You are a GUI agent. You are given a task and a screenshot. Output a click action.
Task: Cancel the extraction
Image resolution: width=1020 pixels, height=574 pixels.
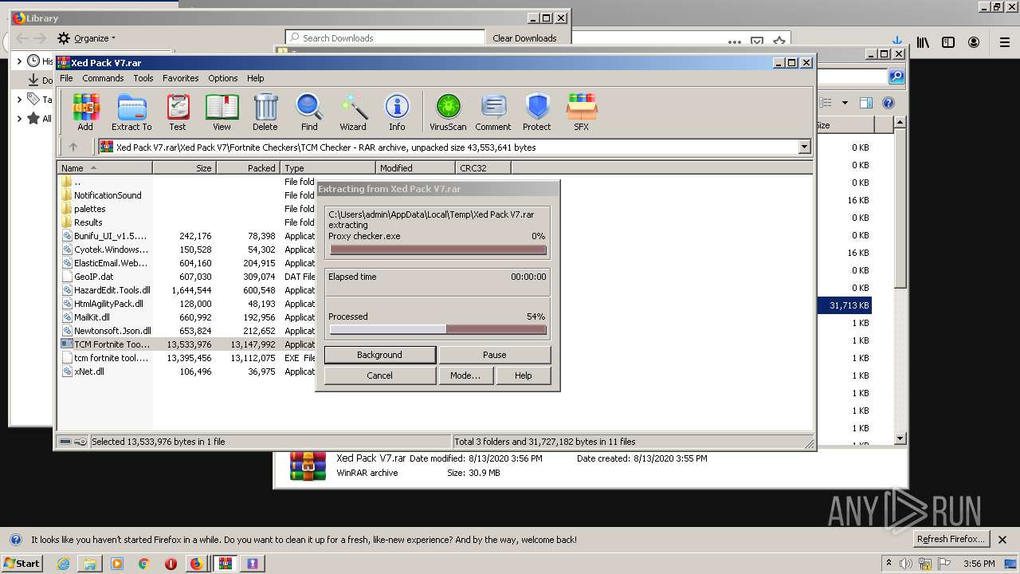pos(379,375)
